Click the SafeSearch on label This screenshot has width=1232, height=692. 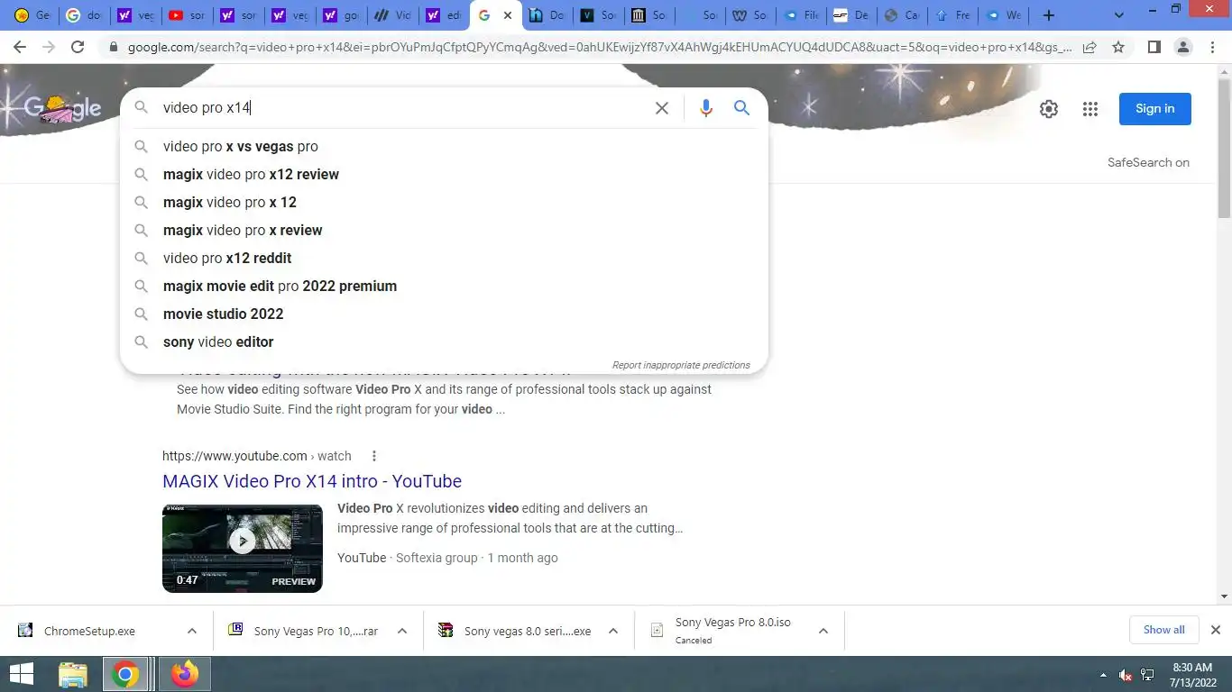click(x=1148, y=163)
